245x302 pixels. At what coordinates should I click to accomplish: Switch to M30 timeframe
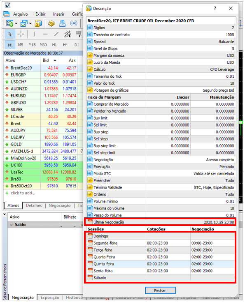pos(43,45)
